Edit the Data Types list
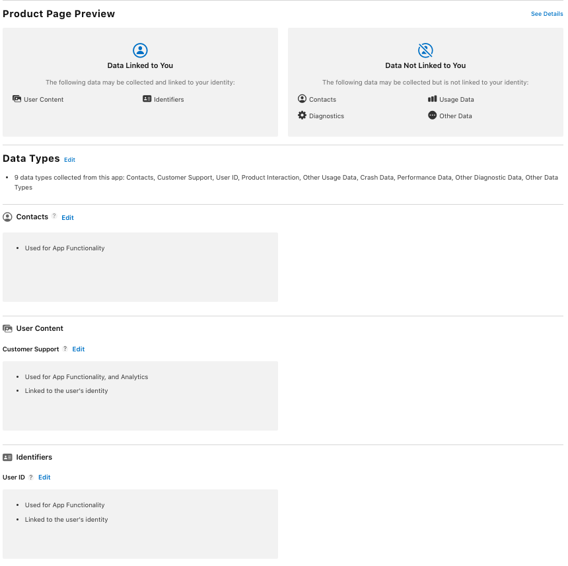 [x=69, y=160]
